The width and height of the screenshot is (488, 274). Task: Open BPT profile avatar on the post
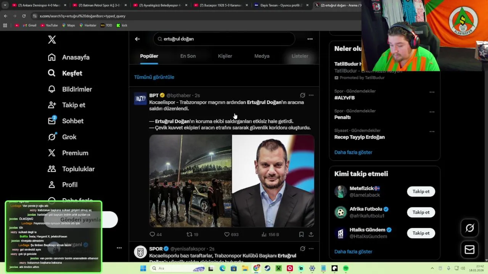[x=140, y=99]
